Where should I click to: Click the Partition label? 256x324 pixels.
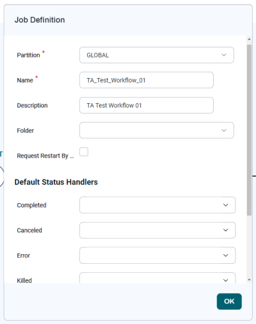point(28,55)
